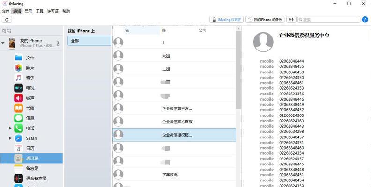Select the 大姐 contact

(174, 56)
